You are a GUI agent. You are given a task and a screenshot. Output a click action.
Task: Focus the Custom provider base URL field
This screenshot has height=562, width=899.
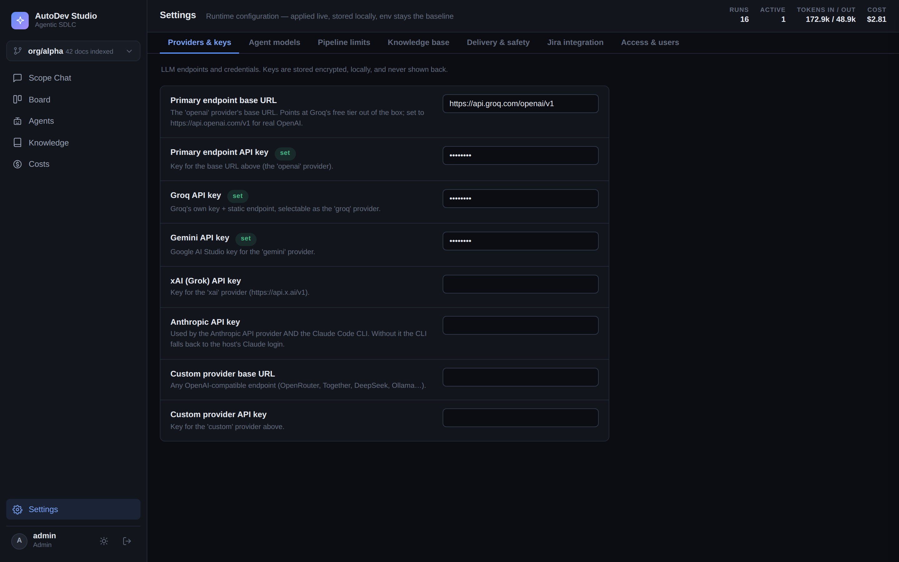[520, 377]
